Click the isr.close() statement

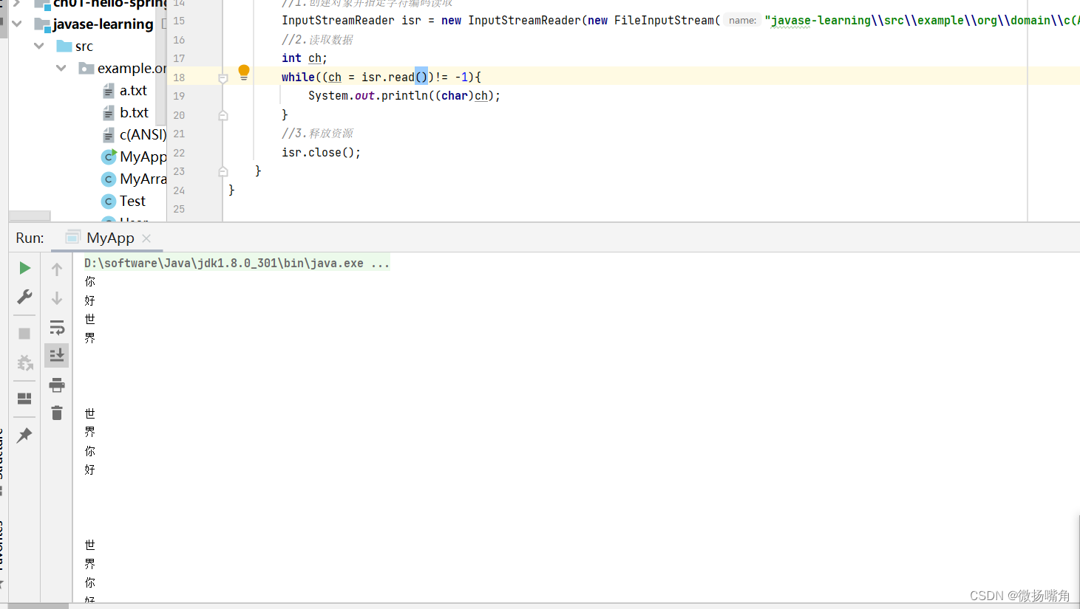point(321,152)
